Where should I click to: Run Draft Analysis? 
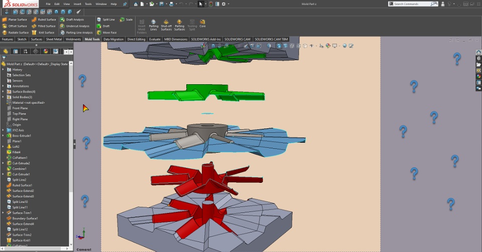[x=74, y=20]
